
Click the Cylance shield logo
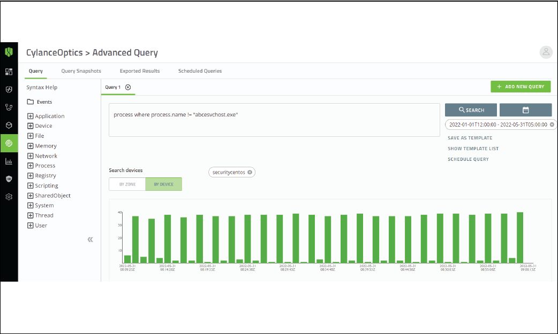pyautogui.click(x=9, y=52)
